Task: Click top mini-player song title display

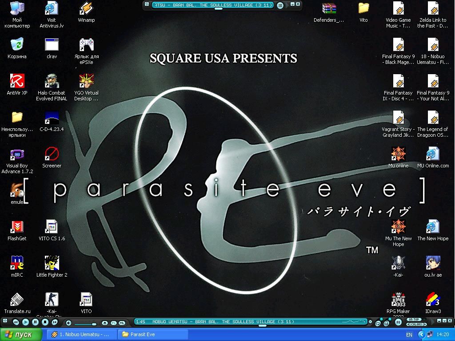Action: (213, 5)
